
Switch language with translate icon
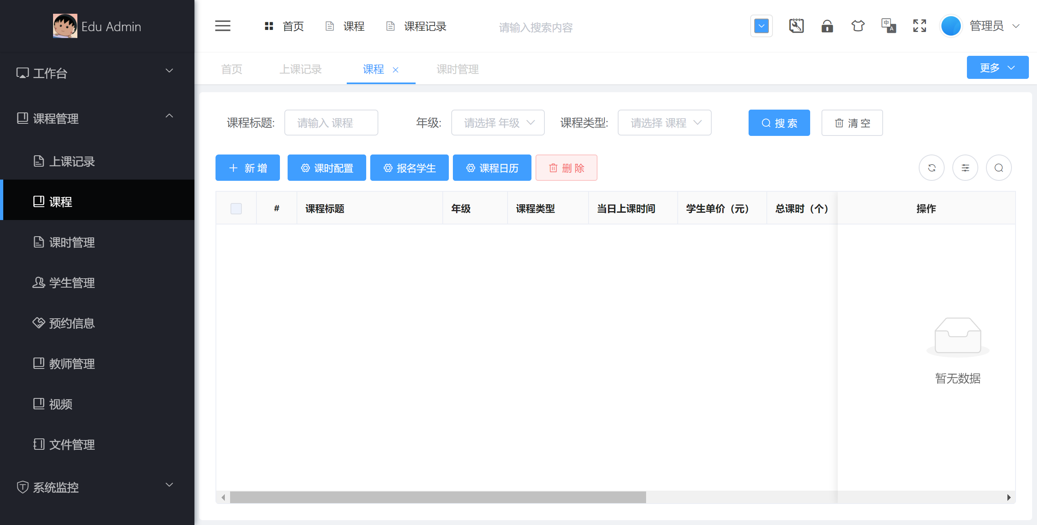click(x=889, y=26)
